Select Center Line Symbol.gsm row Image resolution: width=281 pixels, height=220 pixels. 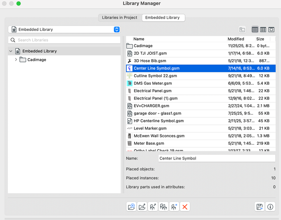pyautogui.click(x=201, y=68)
